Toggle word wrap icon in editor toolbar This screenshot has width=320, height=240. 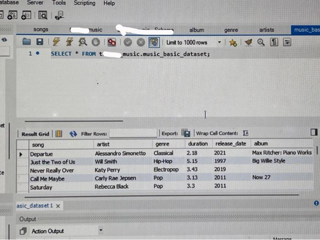pyautogui.click(x=287, y=42)
